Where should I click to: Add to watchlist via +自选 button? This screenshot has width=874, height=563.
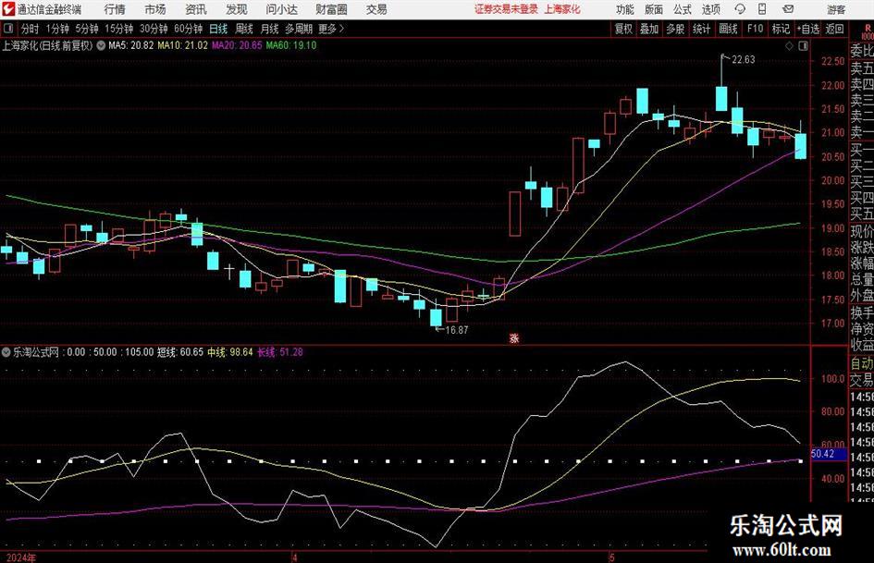(808, 29)
